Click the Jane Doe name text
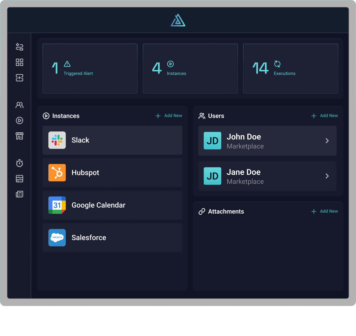The height and width of the screenshot is (336, 356). click(x=244, y=172)
